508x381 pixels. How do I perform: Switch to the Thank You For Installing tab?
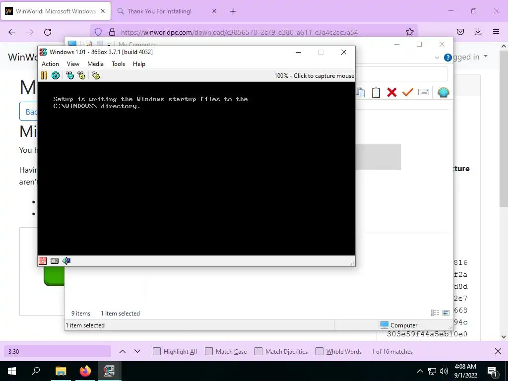coord(159,11)
